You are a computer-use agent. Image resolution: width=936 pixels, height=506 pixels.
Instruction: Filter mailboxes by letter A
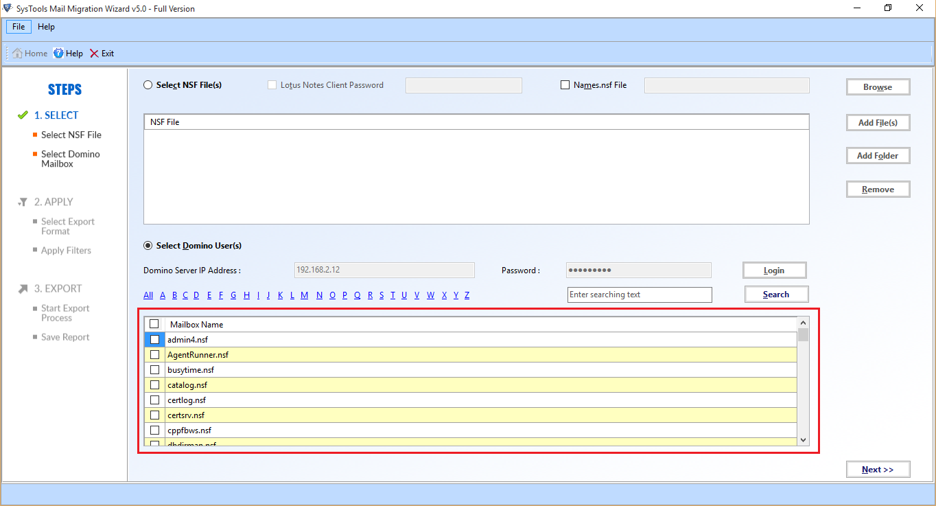[163, 295]
